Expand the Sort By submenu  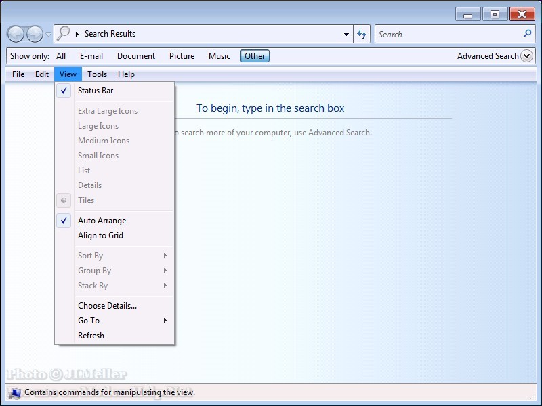coord(114,256)
